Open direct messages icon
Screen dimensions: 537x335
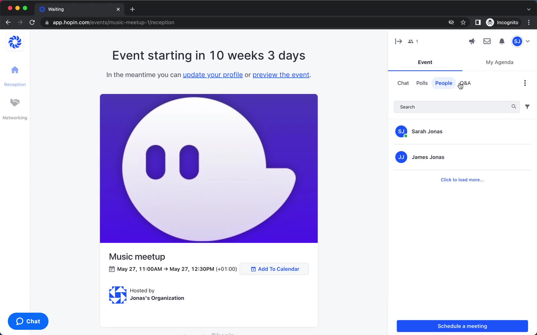point(487,41)
